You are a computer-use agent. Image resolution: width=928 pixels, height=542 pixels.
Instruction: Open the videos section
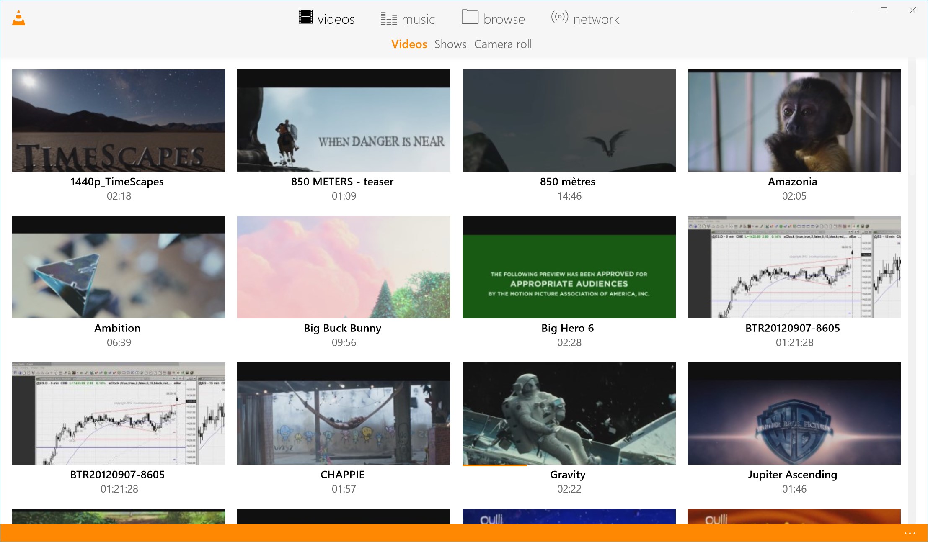pos(326,19)
